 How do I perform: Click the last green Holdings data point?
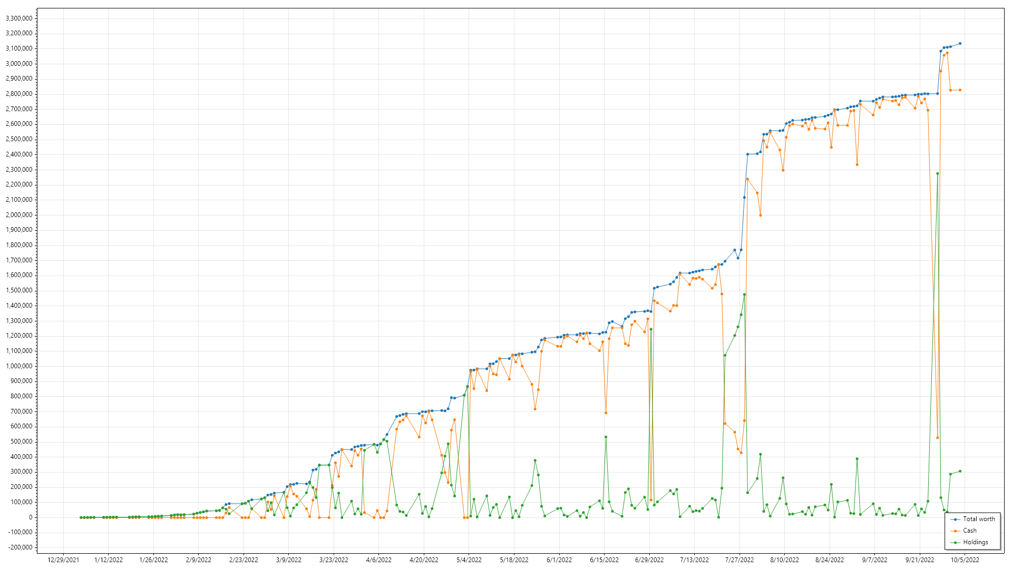[x=960, y=471]
